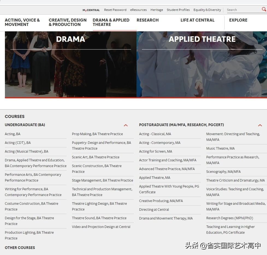Collapse the Undergraduate (BA) course list
The height and width of the screenshot is (255, 267).
(126, 125)
